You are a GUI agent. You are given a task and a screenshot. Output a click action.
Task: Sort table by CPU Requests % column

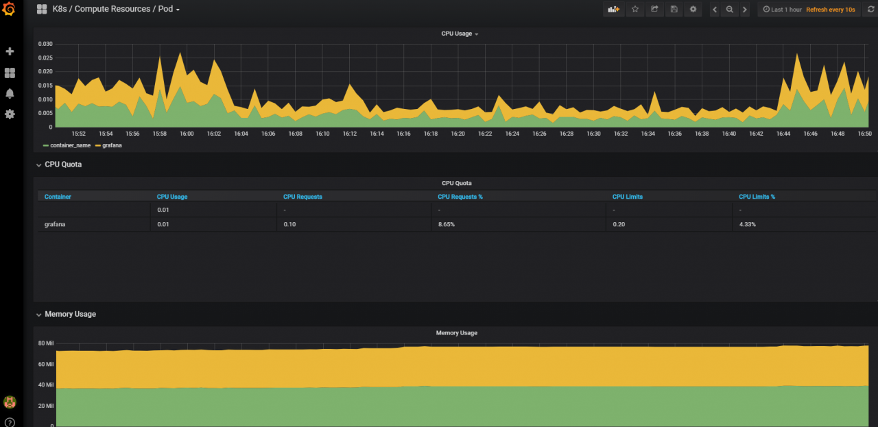click(x=460, y=197)
